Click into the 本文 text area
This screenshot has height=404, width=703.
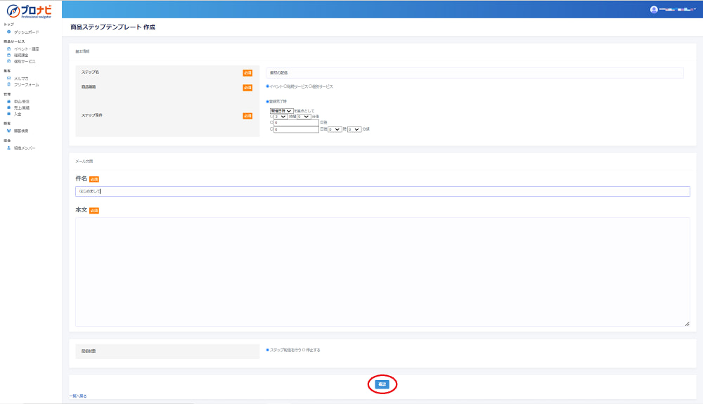(x=382, y=271)
